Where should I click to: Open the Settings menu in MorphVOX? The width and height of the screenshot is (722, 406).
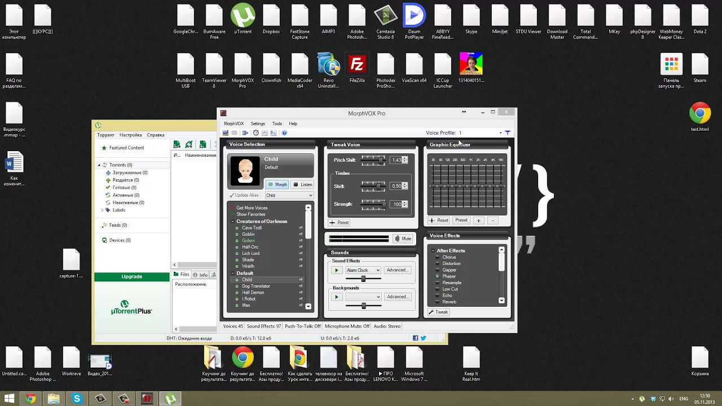[x=258, y=123]
